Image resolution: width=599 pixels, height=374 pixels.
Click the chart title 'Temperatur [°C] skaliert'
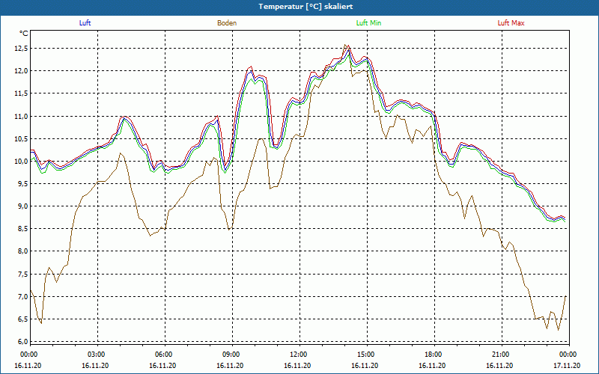(305, 7)
